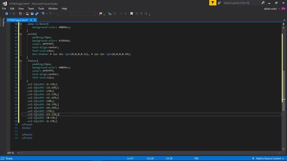The width and height of the screenshot is (287, 161).
Task: Open the Window menu
Action: click(53, 8)
